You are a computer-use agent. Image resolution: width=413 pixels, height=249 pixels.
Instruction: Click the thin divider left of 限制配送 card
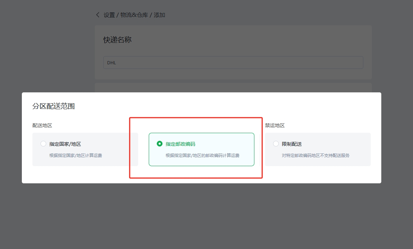[259, 149]
